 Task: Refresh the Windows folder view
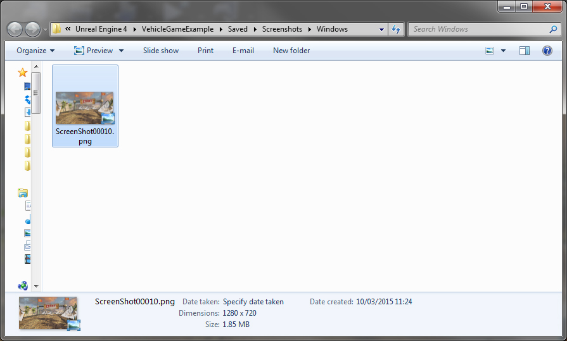(x=396, y=29)
